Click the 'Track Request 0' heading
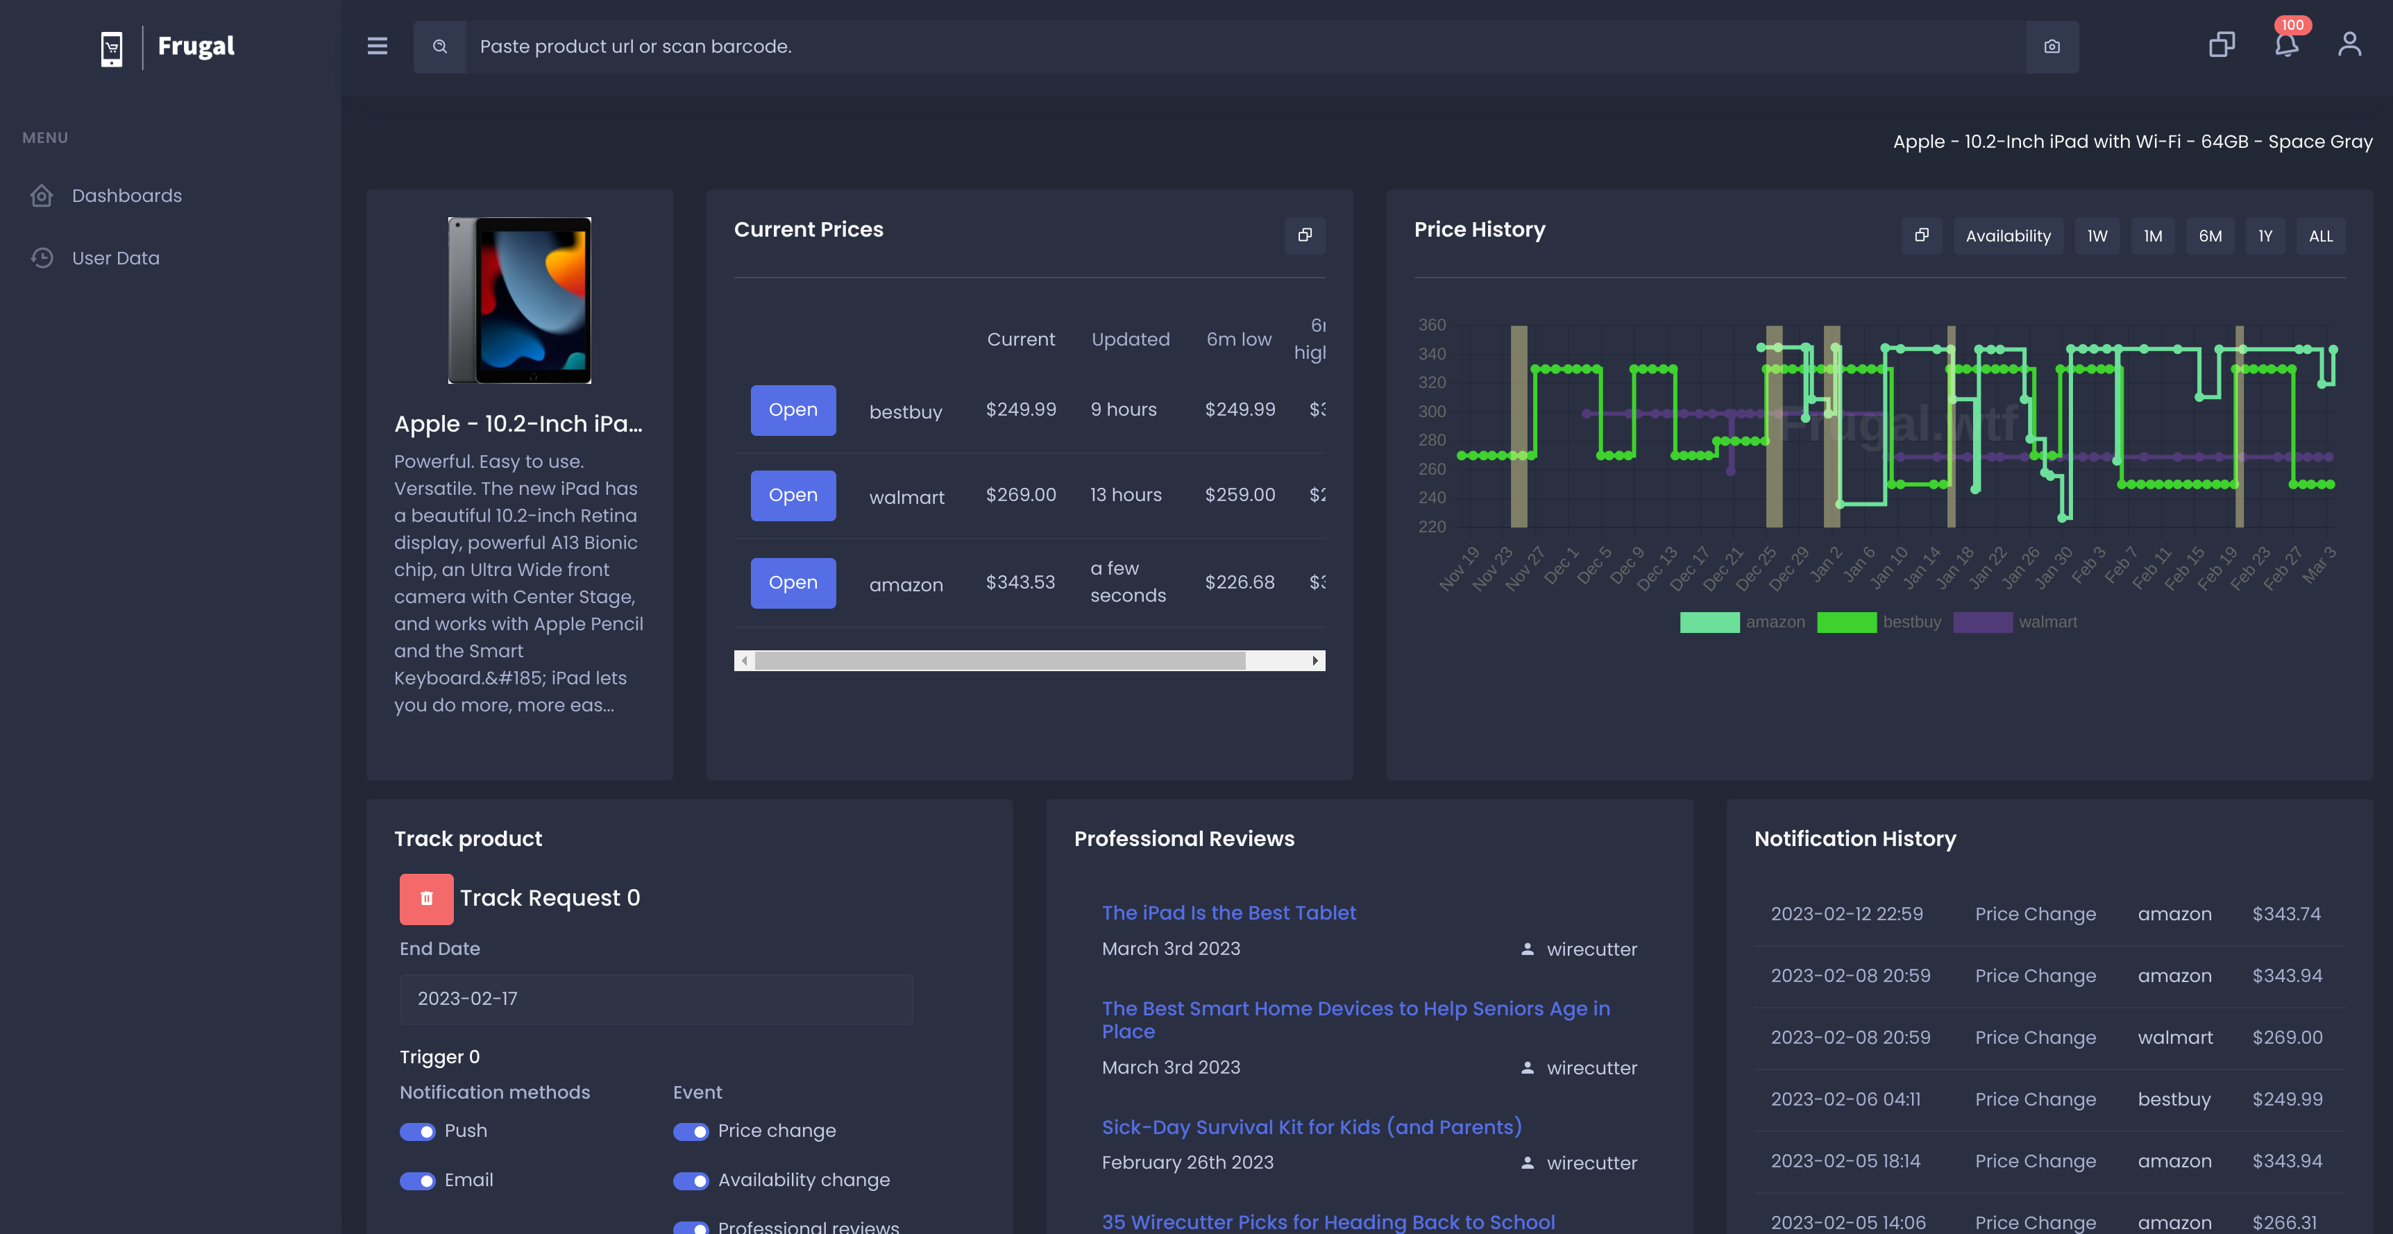 (x=549, y=897)
